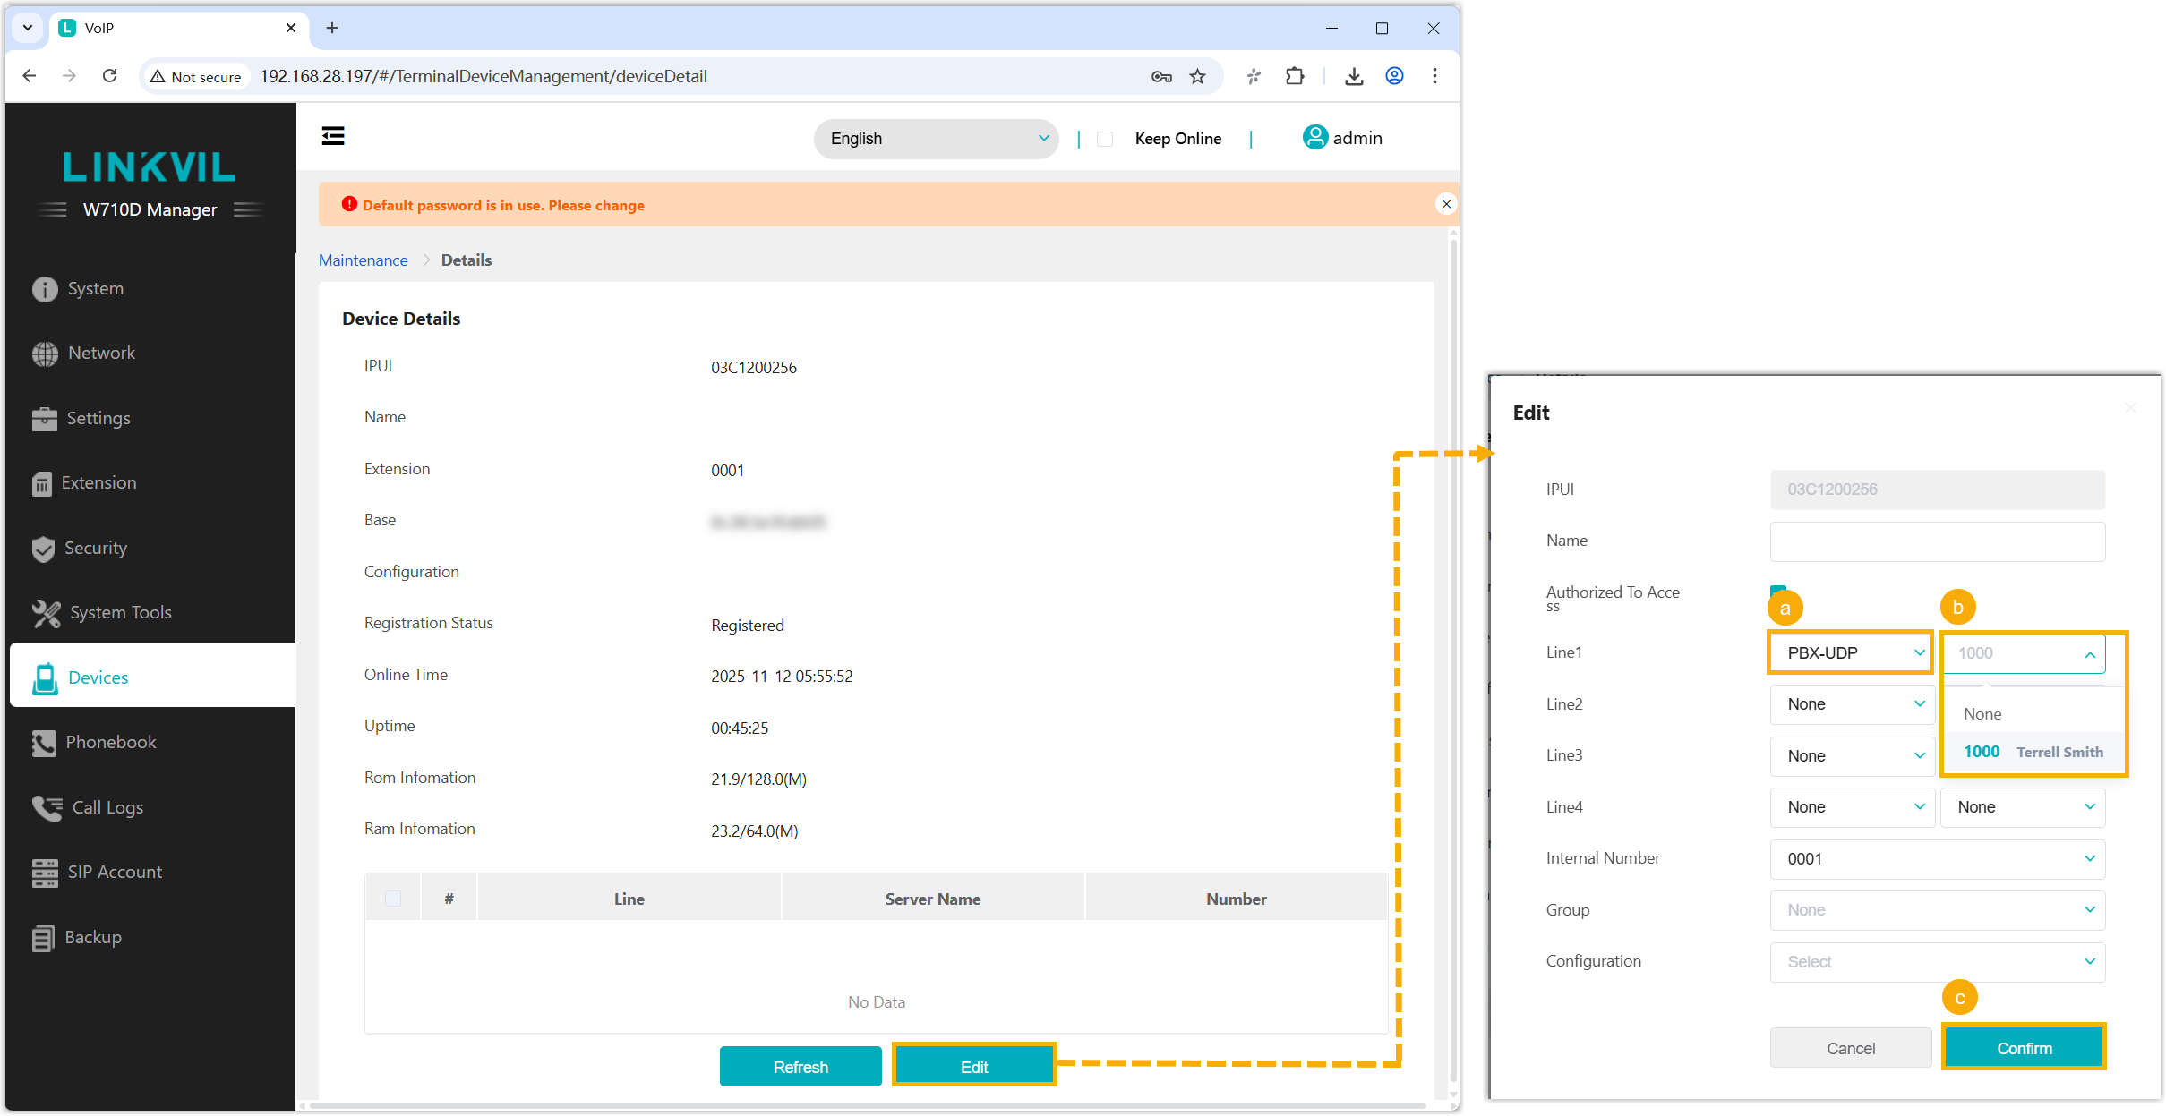Click the password key icon in address bar

coord(1161,77)
